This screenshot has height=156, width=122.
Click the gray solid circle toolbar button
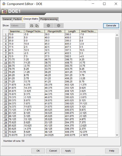click(59, 26)
